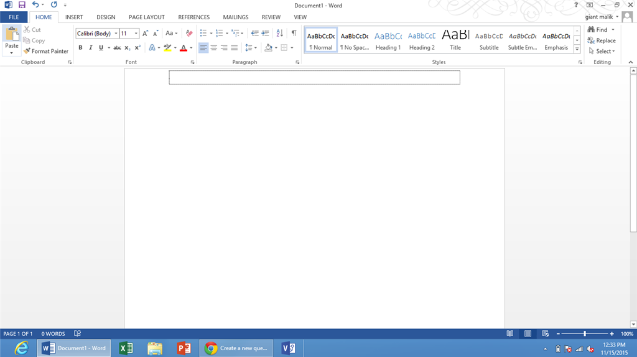Click the Copy command
The width and height of the screenshot is (637, 357).
point(34,40)
